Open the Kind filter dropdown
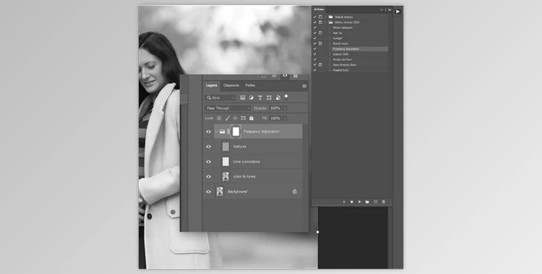 [x=221, y=98]
